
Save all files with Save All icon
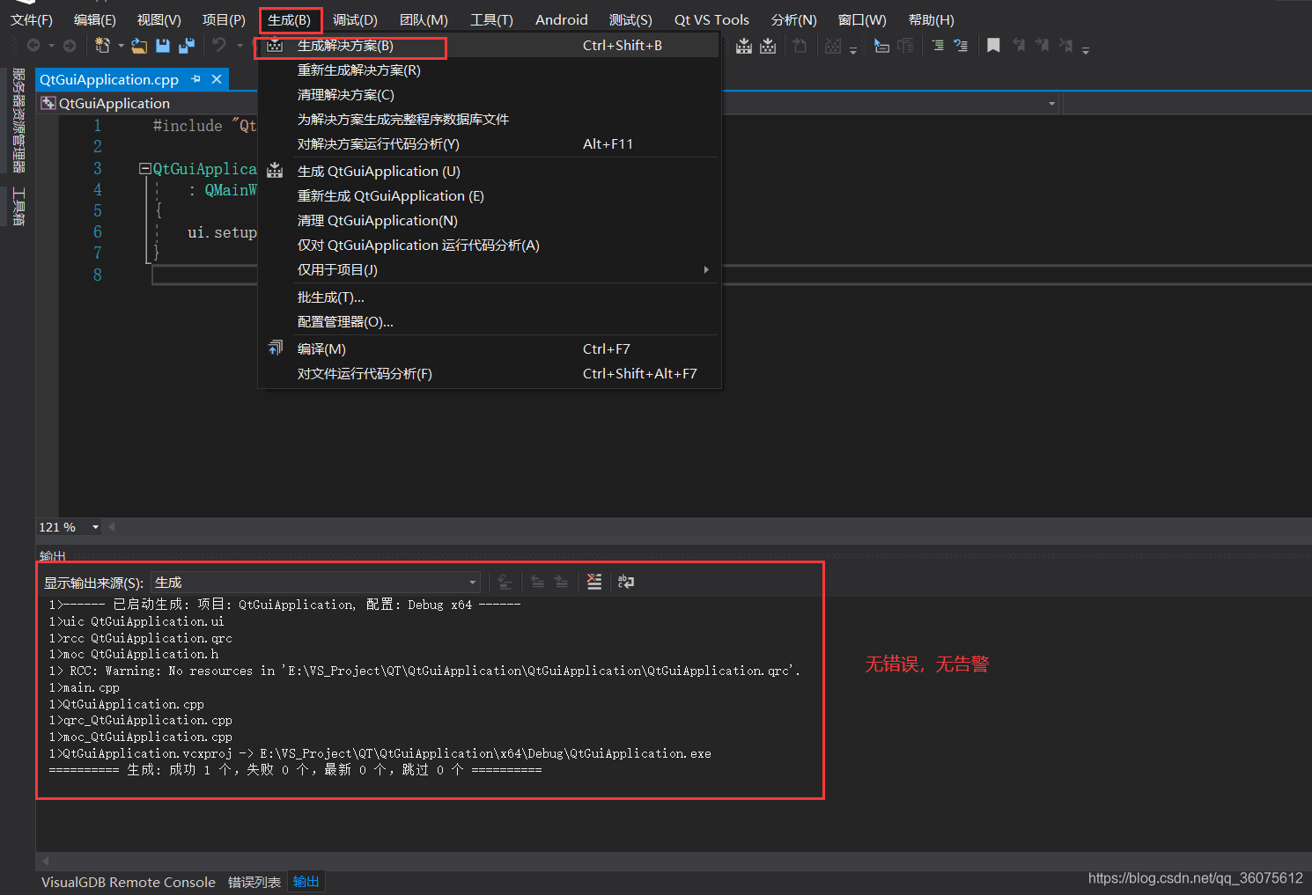coord(186,44)
